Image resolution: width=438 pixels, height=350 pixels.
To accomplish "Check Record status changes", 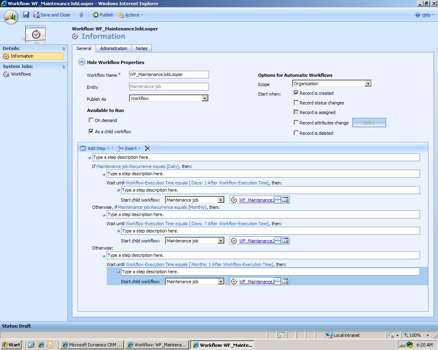I will (x=296, y=102).
